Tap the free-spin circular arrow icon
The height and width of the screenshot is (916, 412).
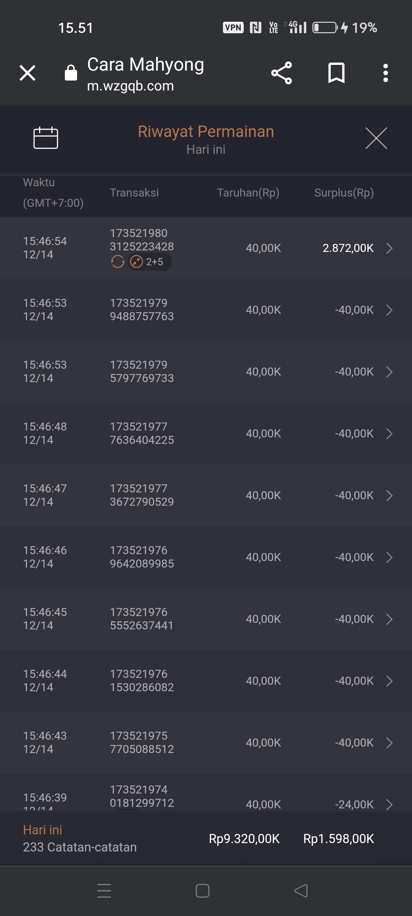(117, 262)
